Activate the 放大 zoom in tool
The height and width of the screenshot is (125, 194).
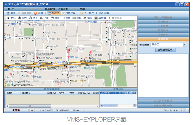coord(22,18)
